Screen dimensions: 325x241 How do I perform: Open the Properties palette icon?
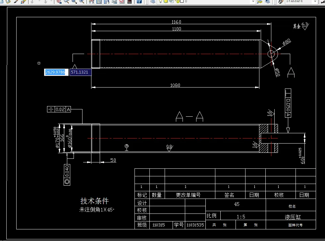(x=91, y=1)
